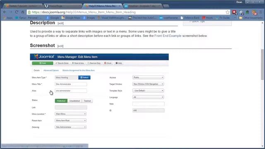This screenshot has width=265, height=149.
Task: Click the Joomla! logo in the screenshot
Action: coord(44,57)
